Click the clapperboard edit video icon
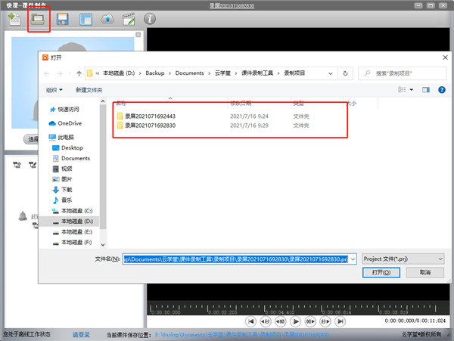454x341 pixels. 129,19
